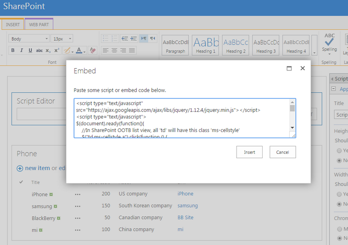Open the ellipsis menu for BlackBerry row
The image size is (348, 245).
pyautogui.click(x=78, y=218)
